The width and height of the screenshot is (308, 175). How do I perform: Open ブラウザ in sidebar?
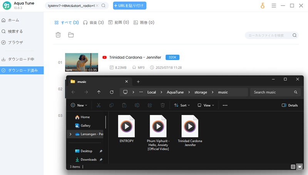(12, 42)
